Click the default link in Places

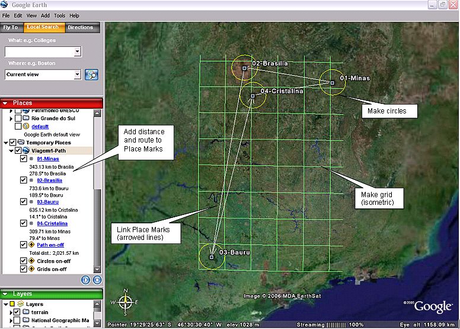40,126
